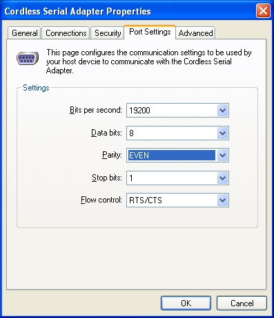Screen dimensions: 274x318
Task: Open the Security tab
Action: pos(108,33)
